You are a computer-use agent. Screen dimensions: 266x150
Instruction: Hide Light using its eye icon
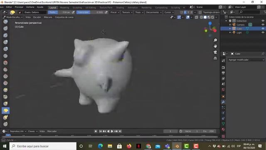(263, 32)
